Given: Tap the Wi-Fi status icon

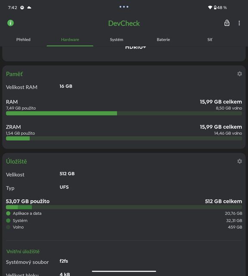Looking at the screenshot, I should click(210, 8).
